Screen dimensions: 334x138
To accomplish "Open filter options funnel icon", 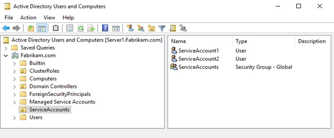I will (162, 28).
